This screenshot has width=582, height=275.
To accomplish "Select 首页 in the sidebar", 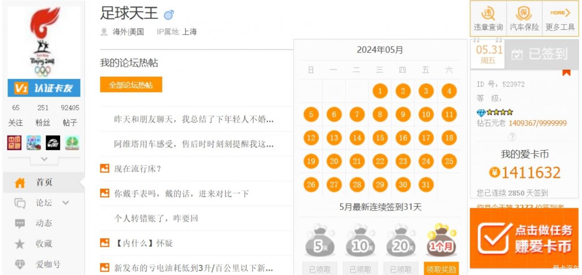I will (x=44, y=182).
